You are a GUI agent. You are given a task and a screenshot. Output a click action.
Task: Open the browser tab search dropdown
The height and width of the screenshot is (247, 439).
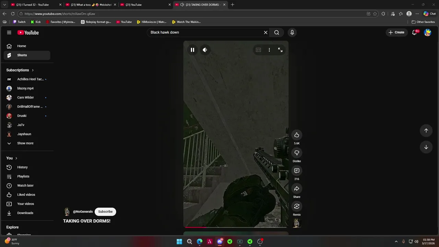[x=4, y=5]
